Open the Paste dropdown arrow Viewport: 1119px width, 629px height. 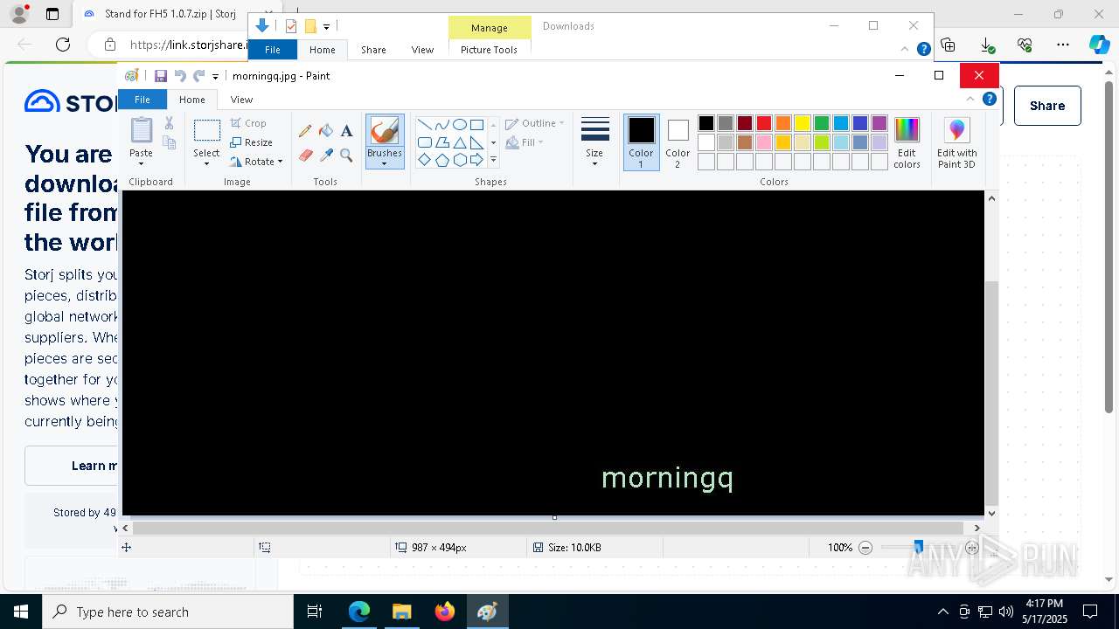tap(141, 163)
